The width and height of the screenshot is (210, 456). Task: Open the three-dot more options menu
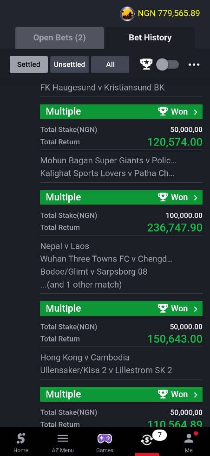point(194,64)
